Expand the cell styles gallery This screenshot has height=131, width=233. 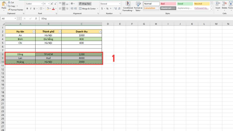click(211, 9)
